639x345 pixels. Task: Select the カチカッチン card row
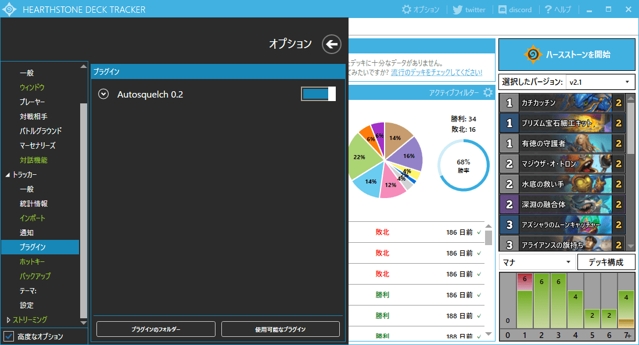[562, 103]
